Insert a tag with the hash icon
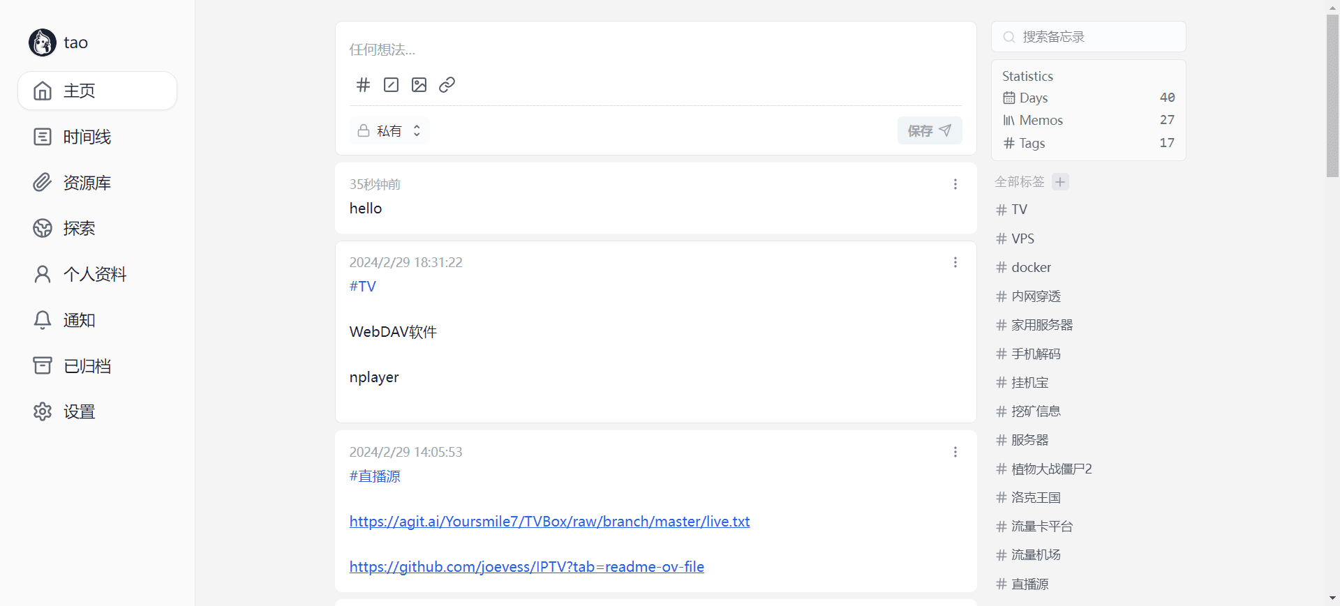The height and width of the screenshot is (606, 1340). (x=363, y=85)
